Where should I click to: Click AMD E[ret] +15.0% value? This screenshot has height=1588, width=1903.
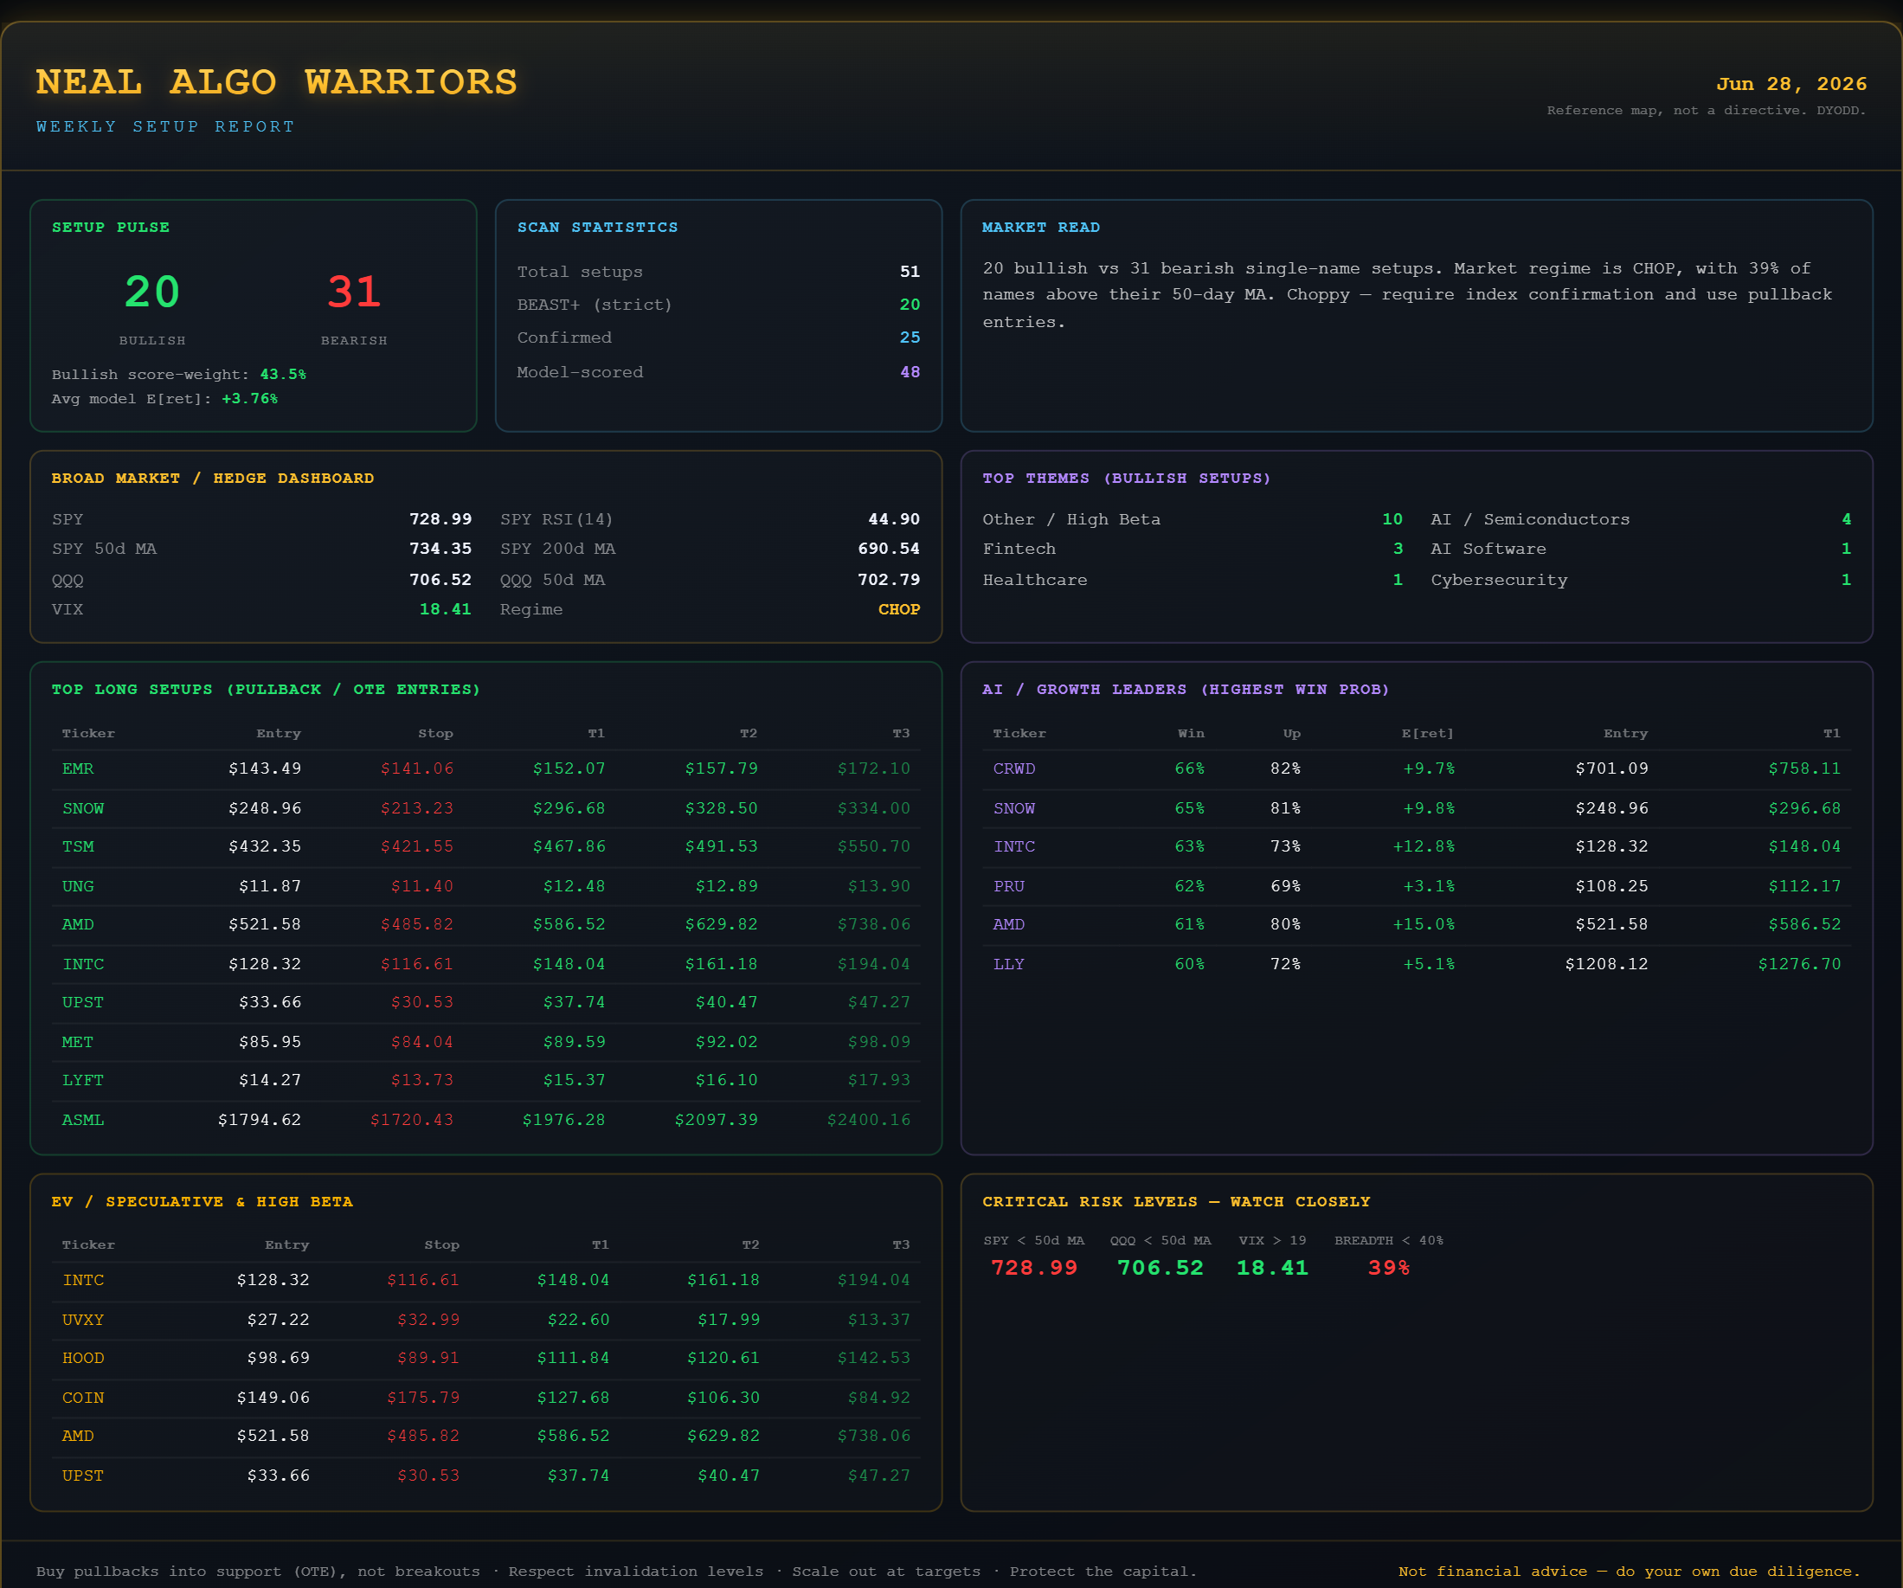pyautogui.click(x=1424, y=924)
